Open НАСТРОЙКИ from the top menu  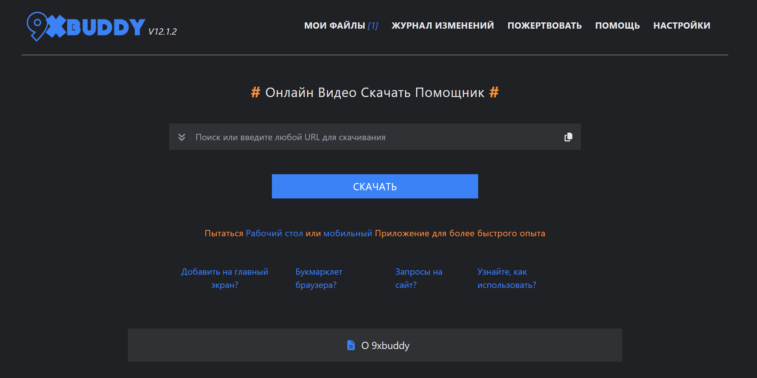(682, 25)
